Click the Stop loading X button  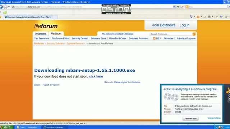pyautogui.click(x=182, y=7)
